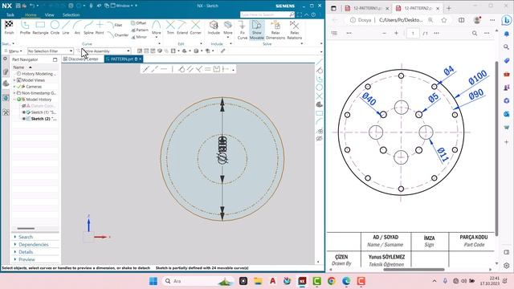This screenshot has height=289, width=514.
Task: Open a new tab in Edge
Action: [x=449, y=8]
